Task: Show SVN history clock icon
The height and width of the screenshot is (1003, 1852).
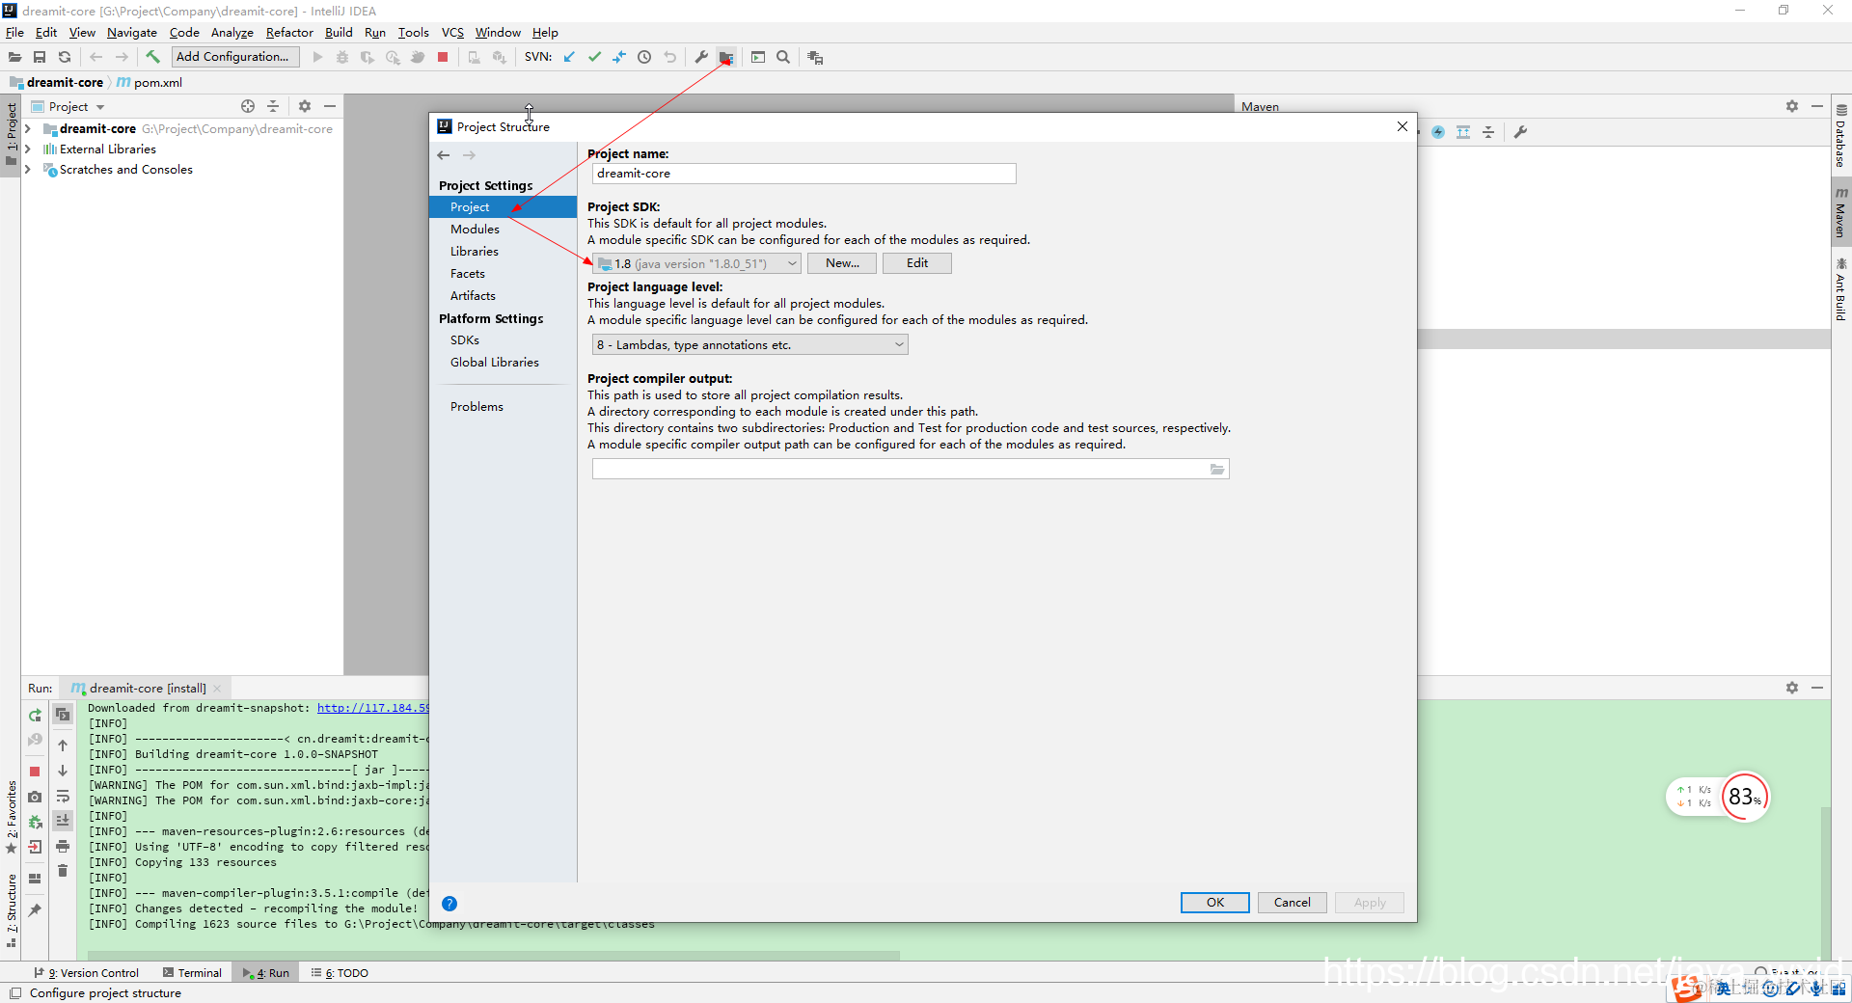Action: [644, 57]
